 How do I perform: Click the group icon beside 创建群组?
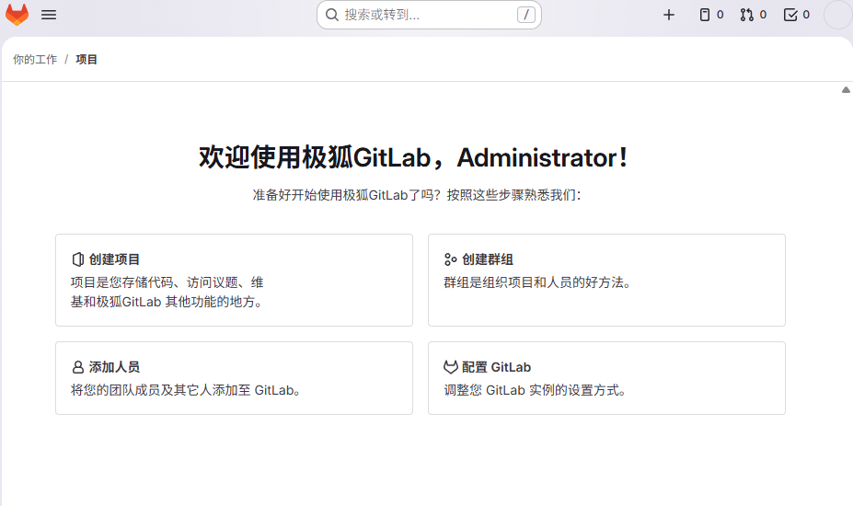451,259
